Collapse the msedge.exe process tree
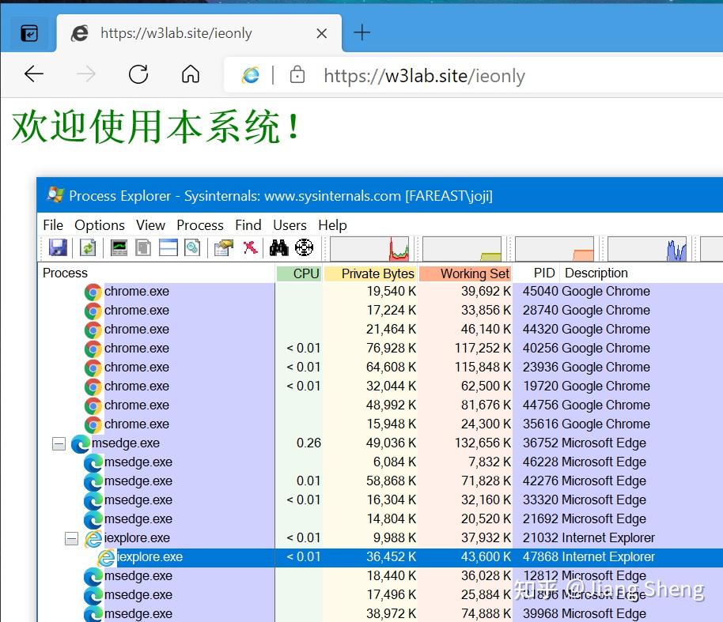723x622 pixels. [x=59, y=443]
